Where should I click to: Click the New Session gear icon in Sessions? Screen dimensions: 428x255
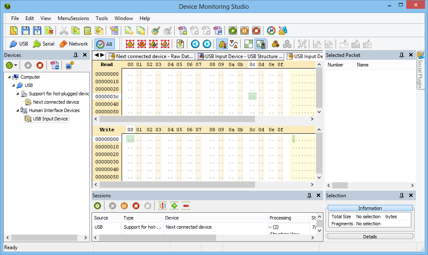[x=97, y=206]
